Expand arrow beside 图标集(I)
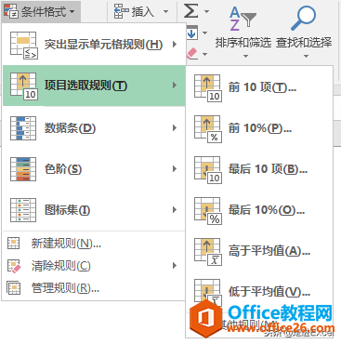The width and height of the screenshot is (341, 344). point(175,210)
